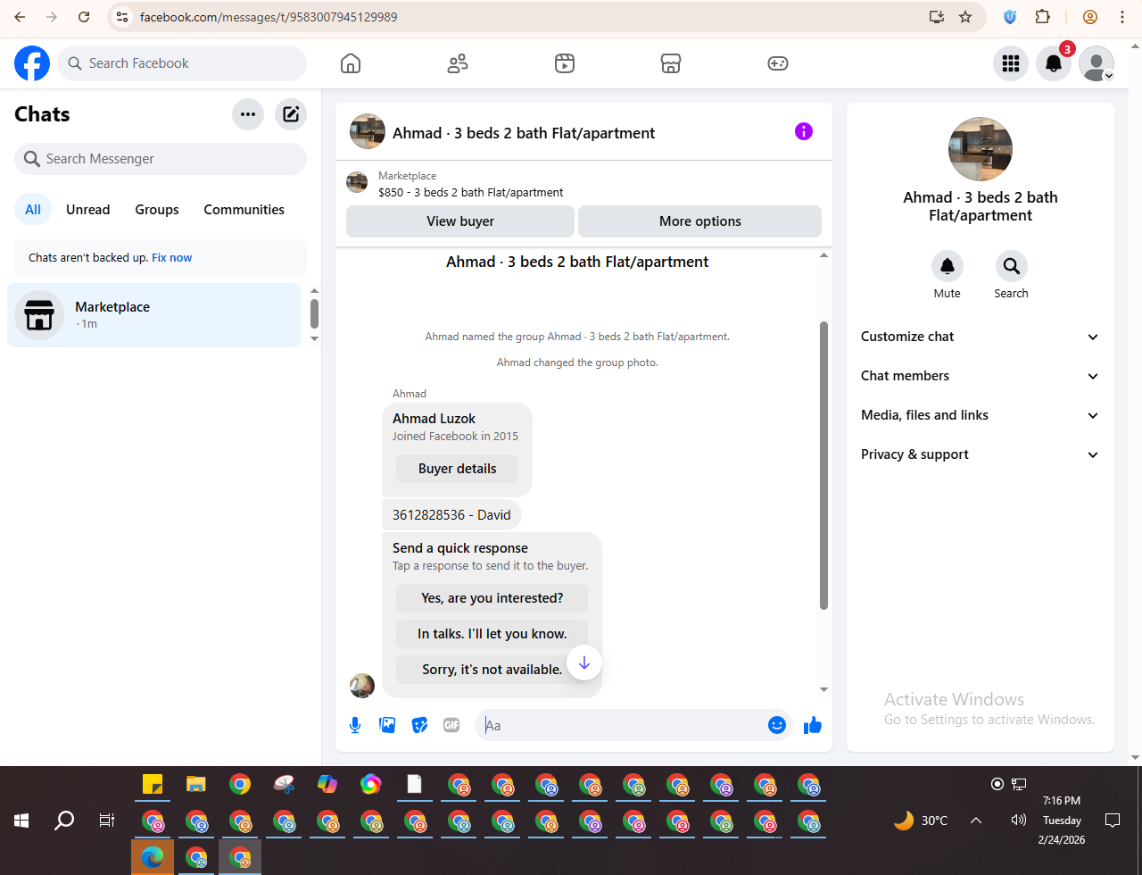Open Chrome three-dot menu

(1122, 17)
